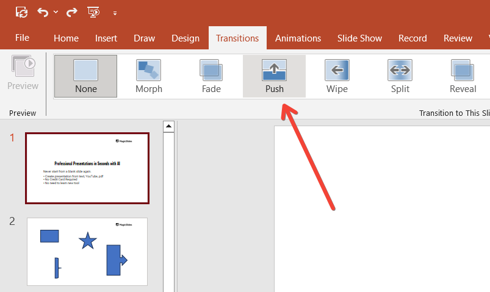Apply the Push transition
The image size is (490, 292).
coord(274,76)
